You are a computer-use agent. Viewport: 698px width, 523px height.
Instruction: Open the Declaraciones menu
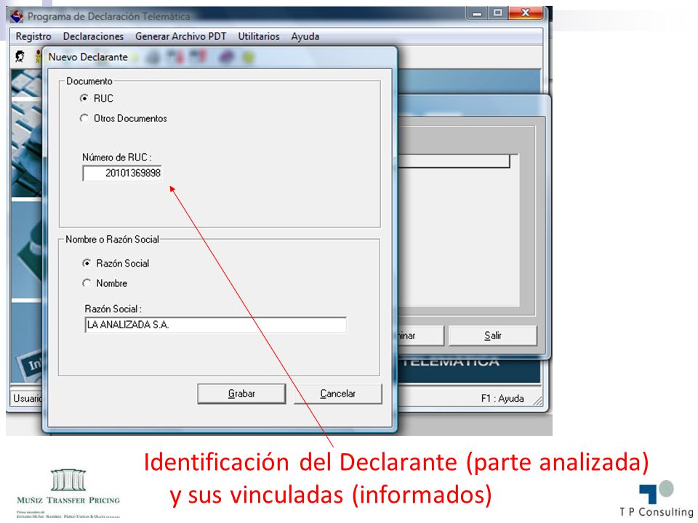[x=94, y=36]
